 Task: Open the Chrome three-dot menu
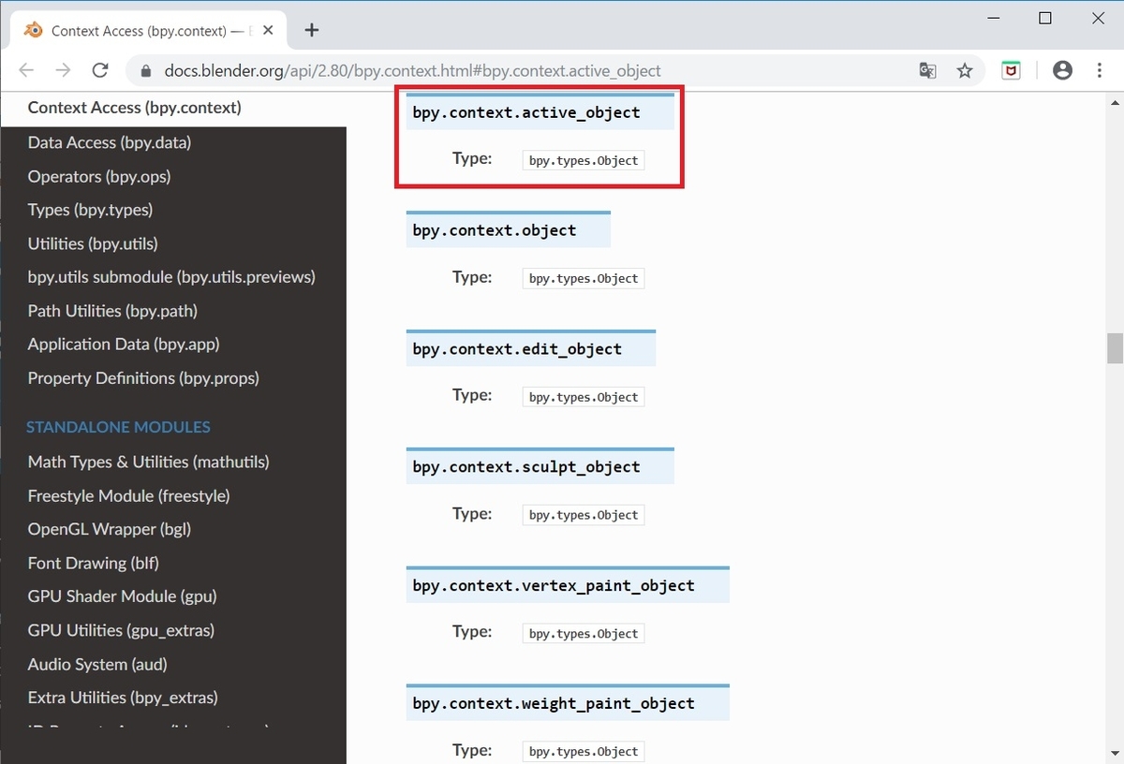1100,70
